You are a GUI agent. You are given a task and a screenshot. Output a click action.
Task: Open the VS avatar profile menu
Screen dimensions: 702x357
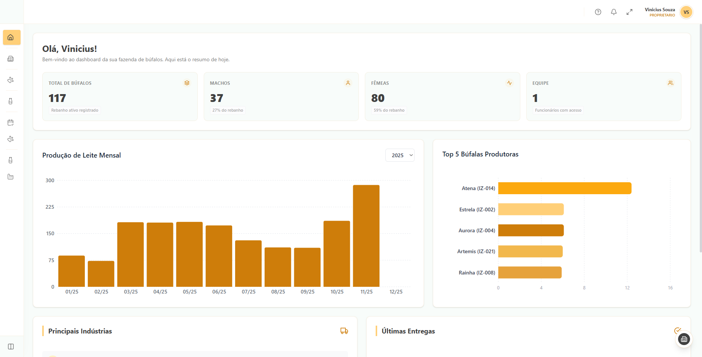coord(686,12)
